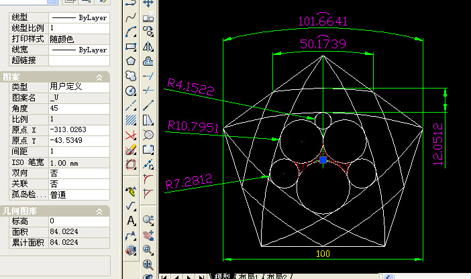Select the Polygon drawing tool
This screenshot has width=471, height=279.
pos(131,61)
